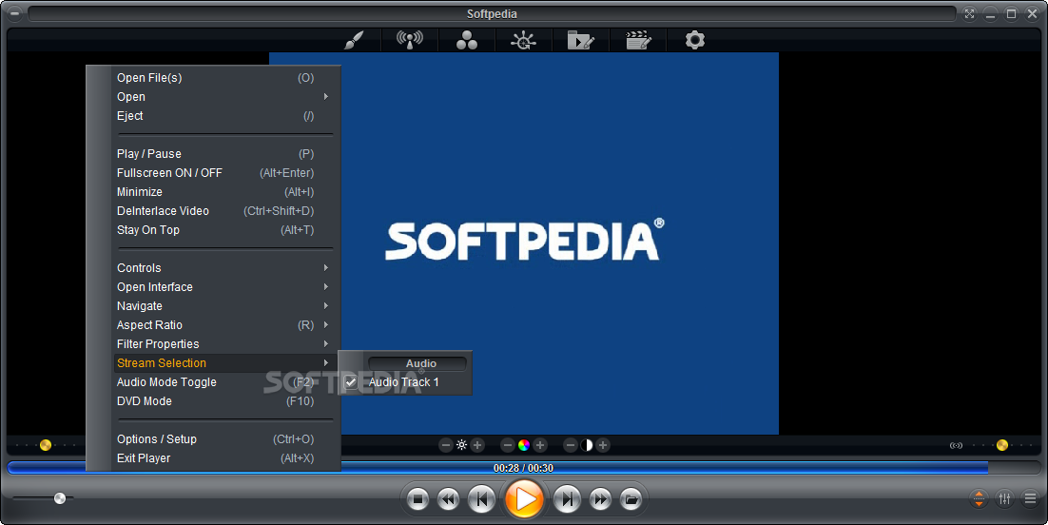Toggle DeInterlace Video menu entry

223,211
